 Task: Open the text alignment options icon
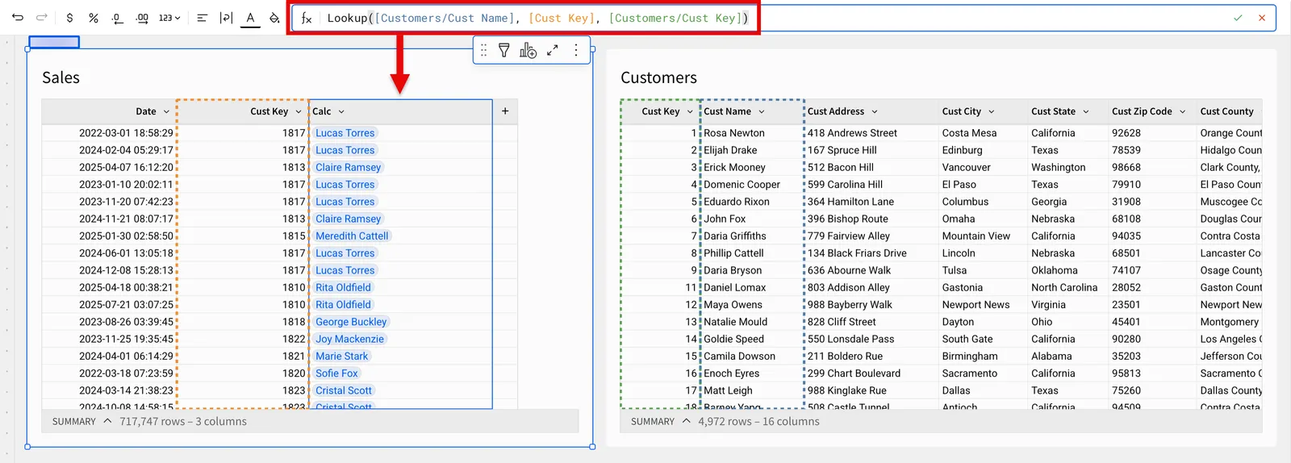click(203, 18)
